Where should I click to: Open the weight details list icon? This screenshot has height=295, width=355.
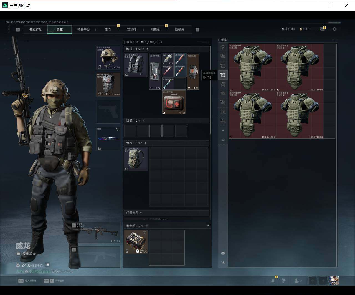(47, 265)
